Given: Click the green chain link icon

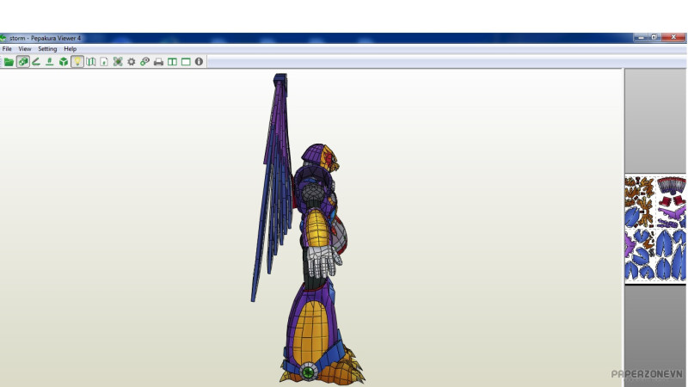Looking at the screenshot, I should [144, 62].
